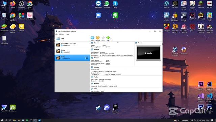The width and height of the screenshot is (216, 122).
Task: Select the Randyy virtual machine
Action: point(72,51)
